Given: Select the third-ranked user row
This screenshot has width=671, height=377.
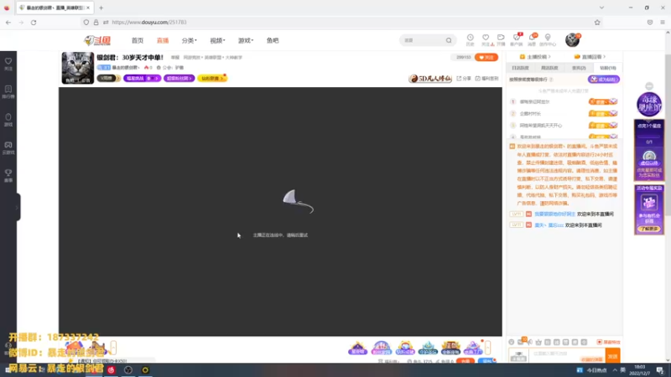Looking at the screenshot, I should [x=564, y=125].
